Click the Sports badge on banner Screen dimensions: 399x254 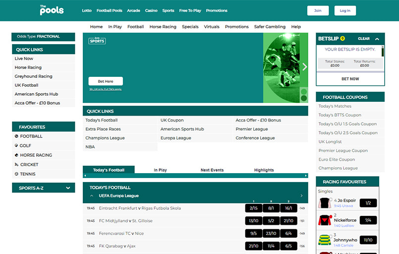tap(97, 41)
